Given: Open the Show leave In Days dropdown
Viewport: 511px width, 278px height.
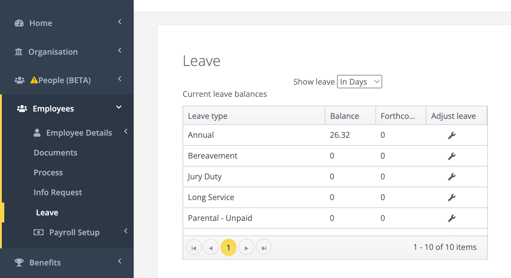Looking at the screenshot, I should tap(359, 82).
